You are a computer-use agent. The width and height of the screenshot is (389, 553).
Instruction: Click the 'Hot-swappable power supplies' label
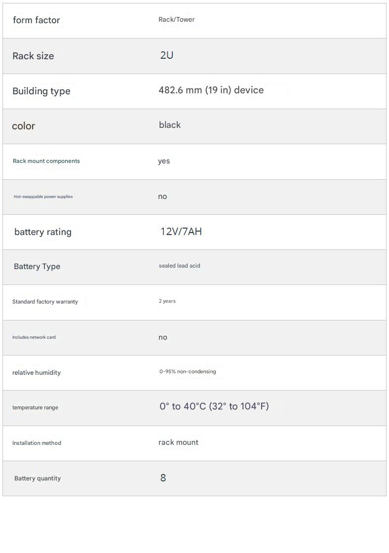(43, 197)
